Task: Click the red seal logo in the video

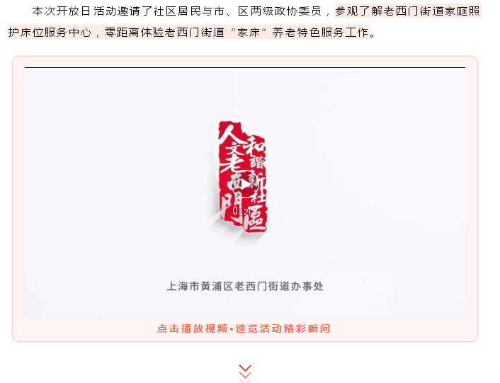Action: pos(242,176)
